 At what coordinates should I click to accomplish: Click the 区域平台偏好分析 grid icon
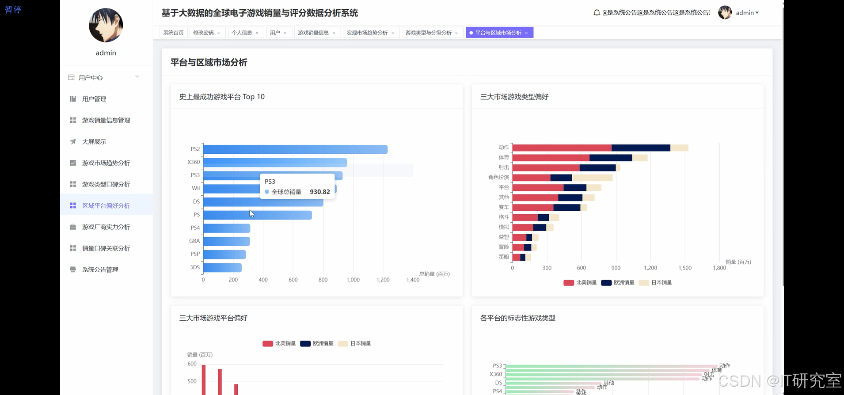73,205
